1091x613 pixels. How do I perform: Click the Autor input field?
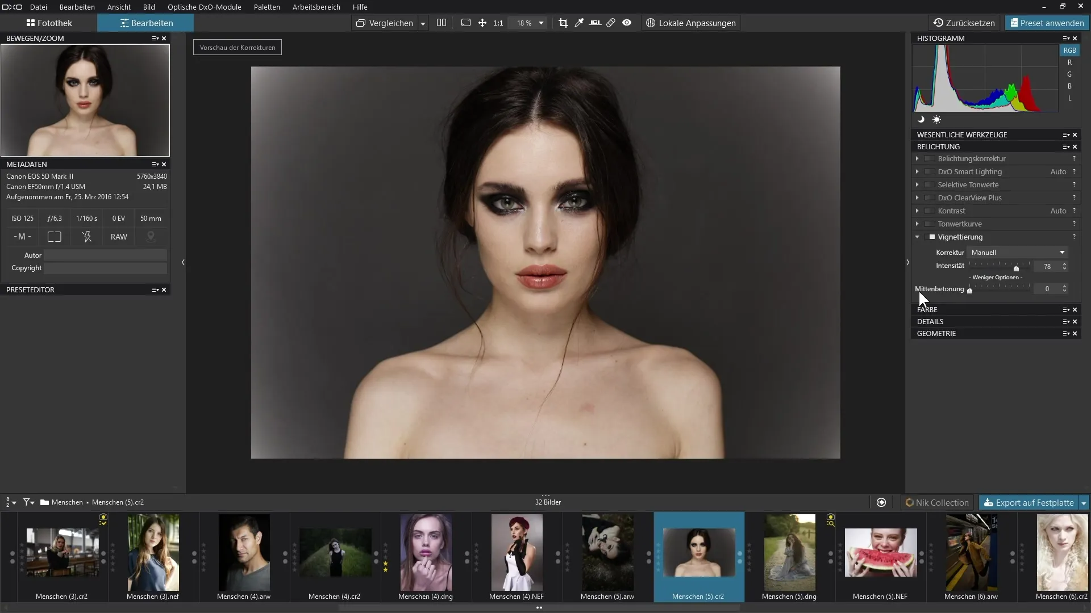[x=106, y=255]
